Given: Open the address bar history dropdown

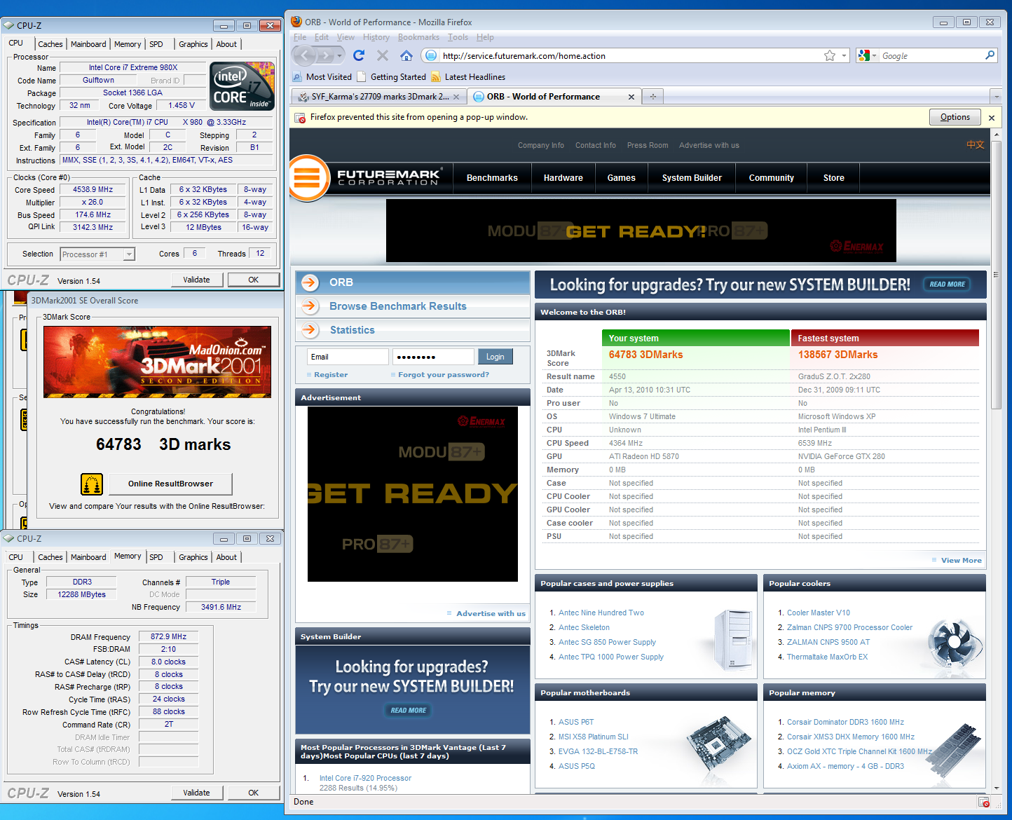Looking at the screenshot, I should coord(844,55).
